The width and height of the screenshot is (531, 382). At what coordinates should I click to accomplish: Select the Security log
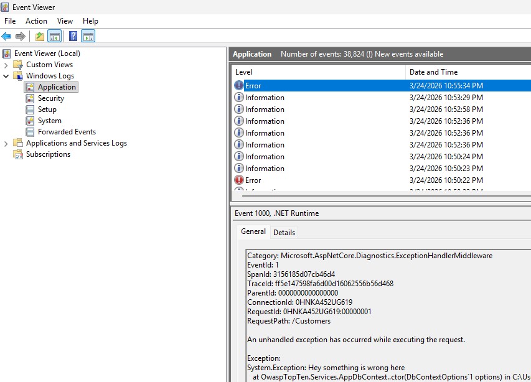[x=51, y=98]
